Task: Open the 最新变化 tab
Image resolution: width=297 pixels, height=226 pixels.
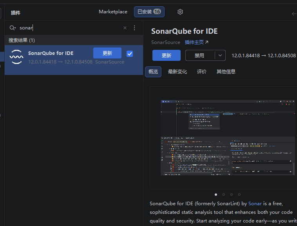Action: [x=177, y=72]
